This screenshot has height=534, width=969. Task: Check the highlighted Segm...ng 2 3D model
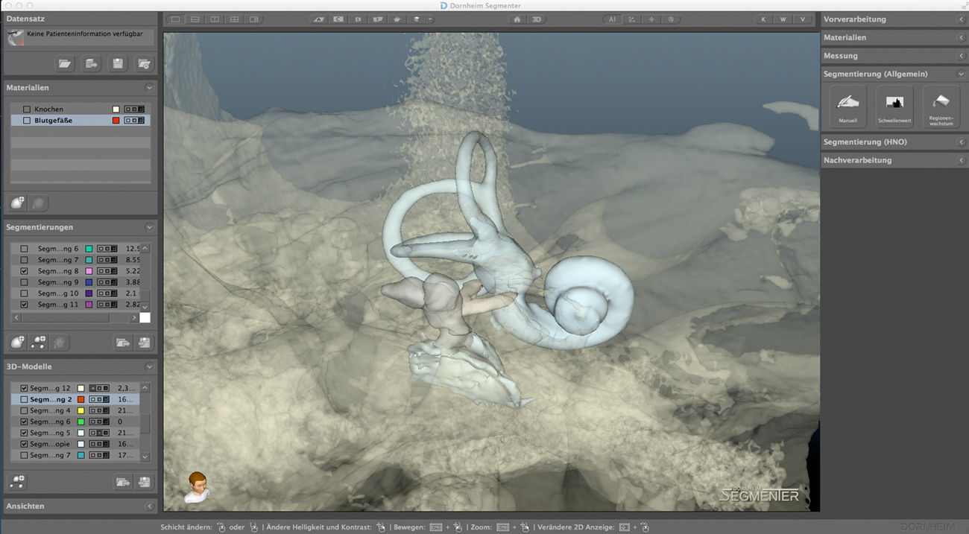(x=25, y=400)
